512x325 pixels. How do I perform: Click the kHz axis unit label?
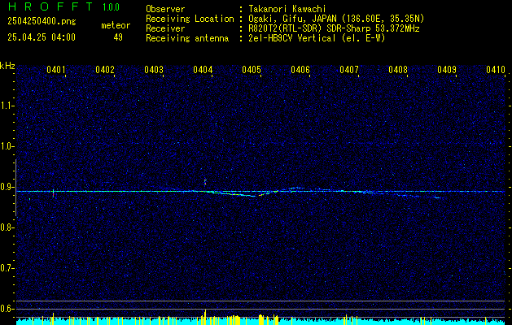tap(7, 66)
